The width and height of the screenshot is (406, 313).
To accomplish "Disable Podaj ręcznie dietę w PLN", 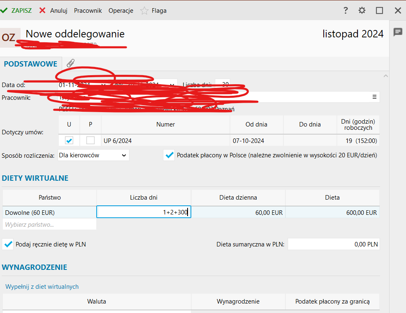I will tap(8, 244).
